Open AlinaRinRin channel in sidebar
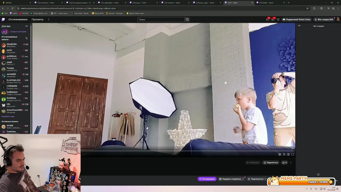341x192 pixels. [x=15, y=45]
